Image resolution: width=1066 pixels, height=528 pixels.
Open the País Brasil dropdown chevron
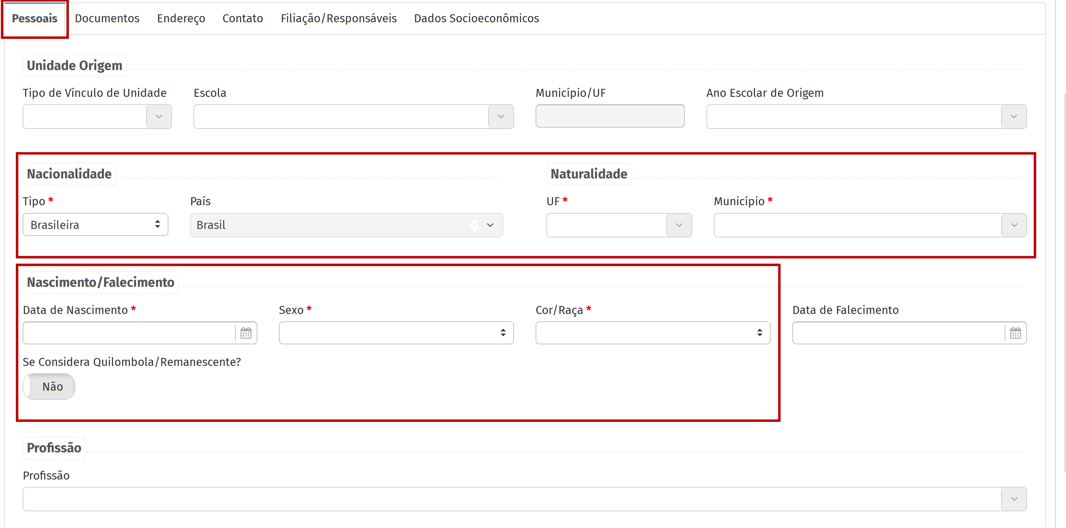[x=490, y=225]
